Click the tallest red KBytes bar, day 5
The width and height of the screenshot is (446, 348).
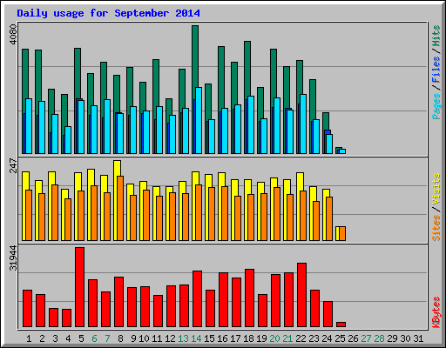pos(80,287)
